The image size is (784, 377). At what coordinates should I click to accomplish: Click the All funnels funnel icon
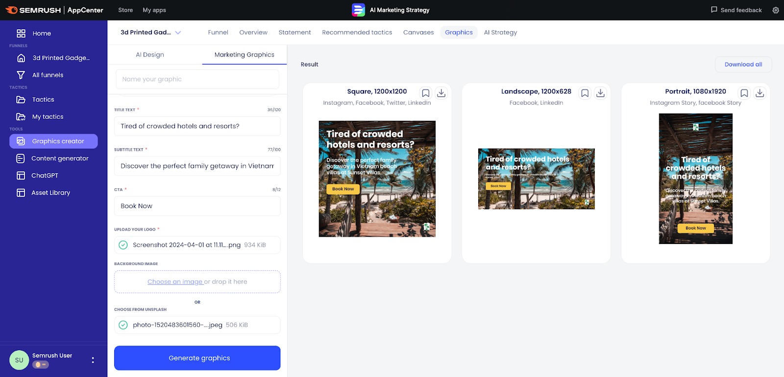[x=21, y=75]
